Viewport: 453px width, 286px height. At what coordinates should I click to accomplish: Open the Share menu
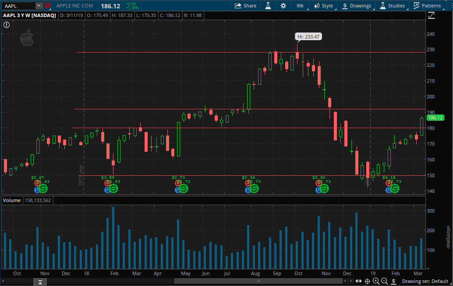pos(246,6)
